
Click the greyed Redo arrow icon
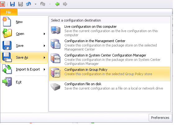point(43,4)
